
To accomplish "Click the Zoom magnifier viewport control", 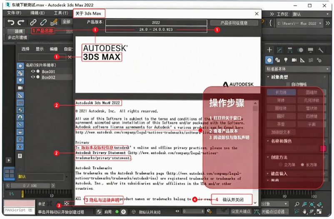I will [297, 204].
